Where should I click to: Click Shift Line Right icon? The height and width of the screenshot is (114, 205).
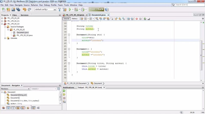[132, 19]
